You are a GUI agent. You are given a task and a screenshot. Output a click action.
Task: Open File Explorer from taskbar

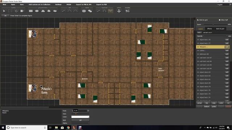[57, 127]
